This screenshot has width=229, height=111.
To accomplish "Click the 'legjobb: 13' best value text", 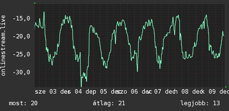I will (x=200, y=103).
